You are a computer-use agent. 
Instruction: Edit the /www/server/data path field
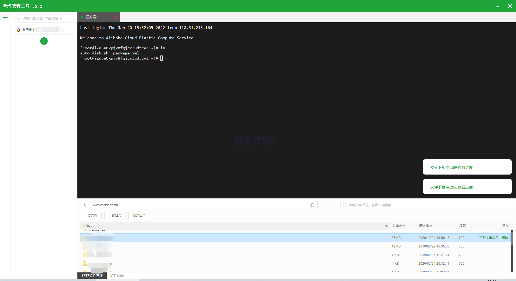click(x=199, y=205)
